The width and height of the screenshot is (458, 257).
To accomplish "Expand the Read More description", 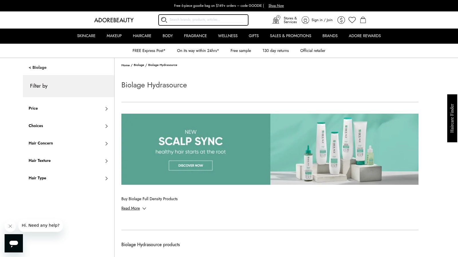I will pos(134,208).
